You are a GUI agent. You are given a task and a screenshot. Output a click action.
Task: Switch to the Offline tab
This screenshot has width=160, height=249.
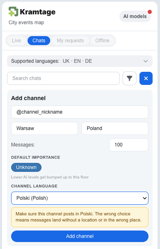(102, 41)
